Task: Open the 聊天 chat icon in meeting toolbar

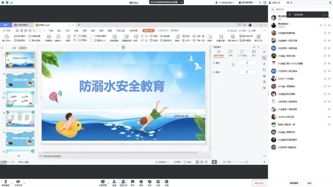Action: point(132,182)
